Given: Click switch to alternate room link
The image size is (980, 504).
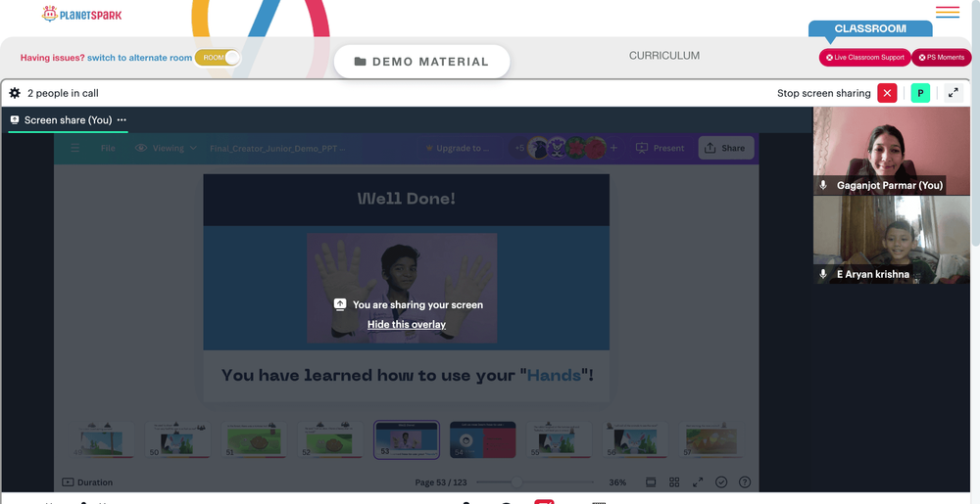Looking at the screenshot, I should click(139, 58).
